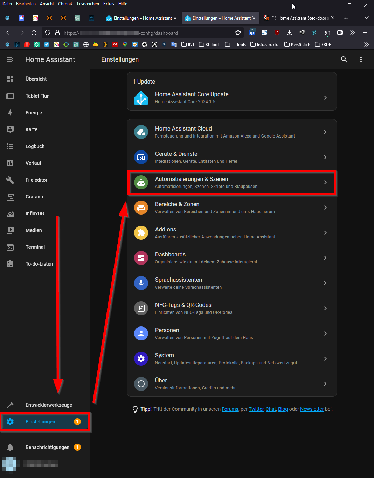Click the Personen icon
Viewport: 374px width, 478px height.
pyautogui.click(x=141, y=333)
